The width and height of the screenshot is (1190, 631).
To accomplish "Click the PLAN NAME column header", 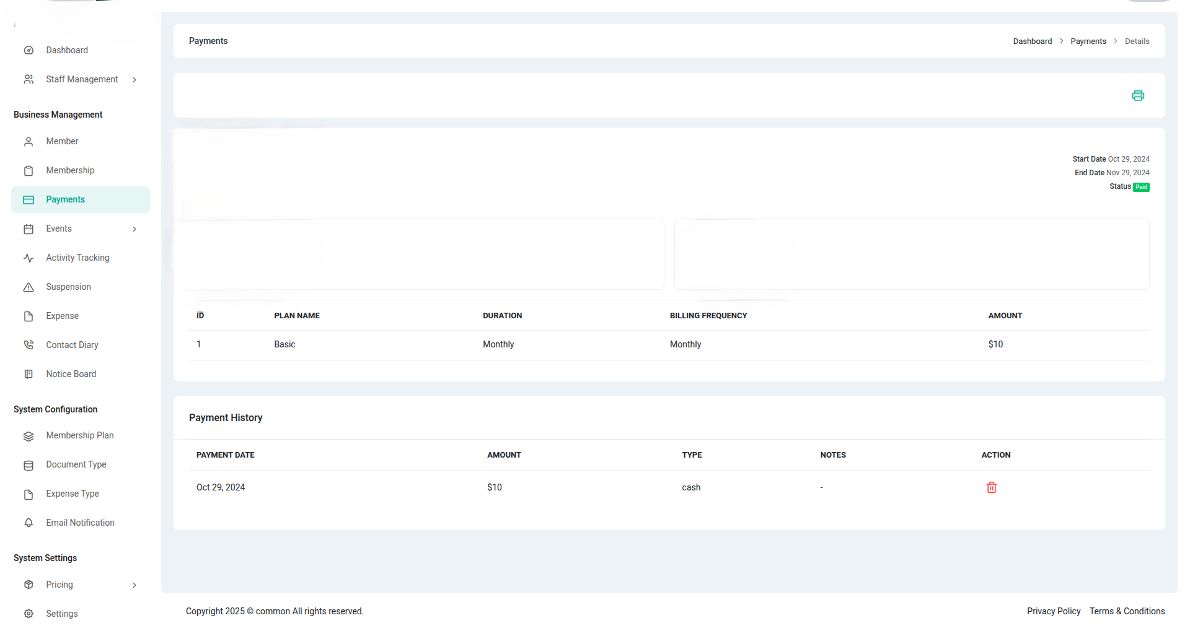I will tap(297, 316).
